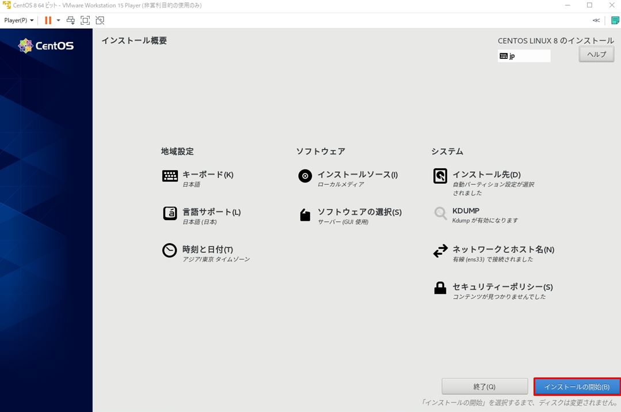Image resolution: width=621 pixels, height=412 pixels.
Task: Click the KDUMP magnifier icon
Action: point(440,213)
